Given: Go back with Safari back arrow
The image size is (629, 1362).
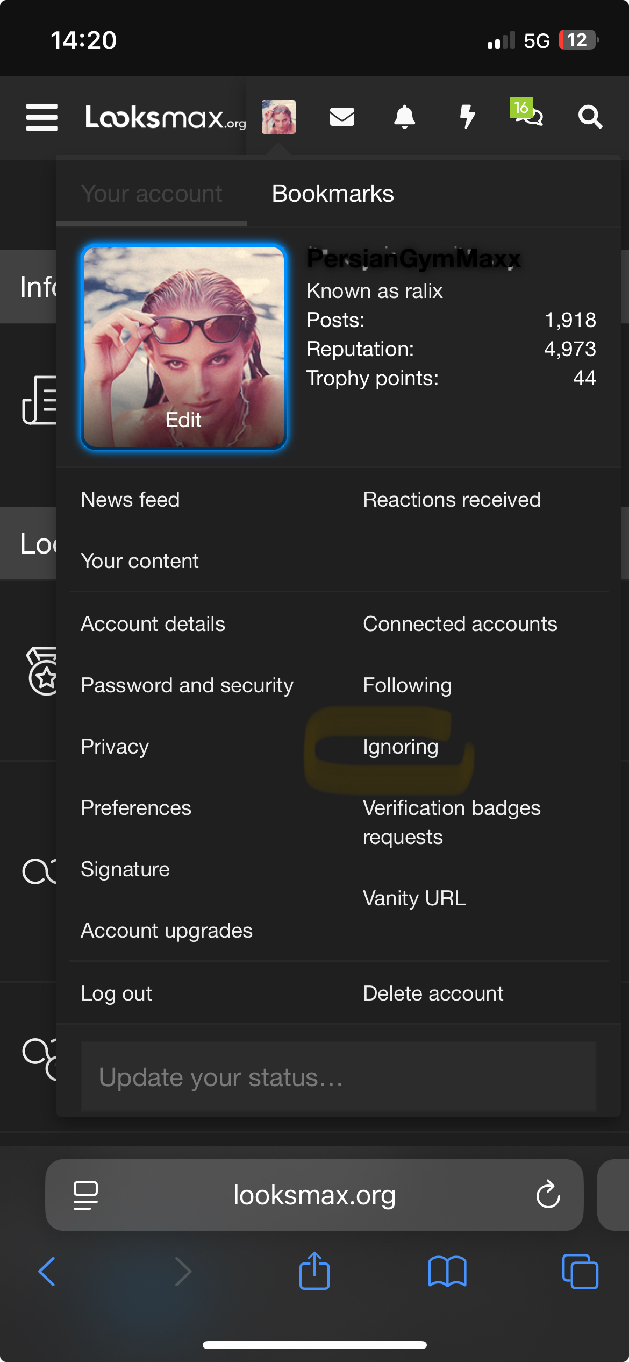Looking at the screenshot, I should pos(47,1272).
